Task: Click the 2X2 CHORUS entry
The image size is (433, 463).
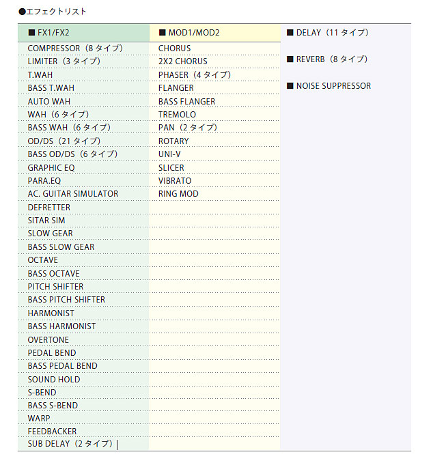Action: pyautogui.click(x=183, y=61)
